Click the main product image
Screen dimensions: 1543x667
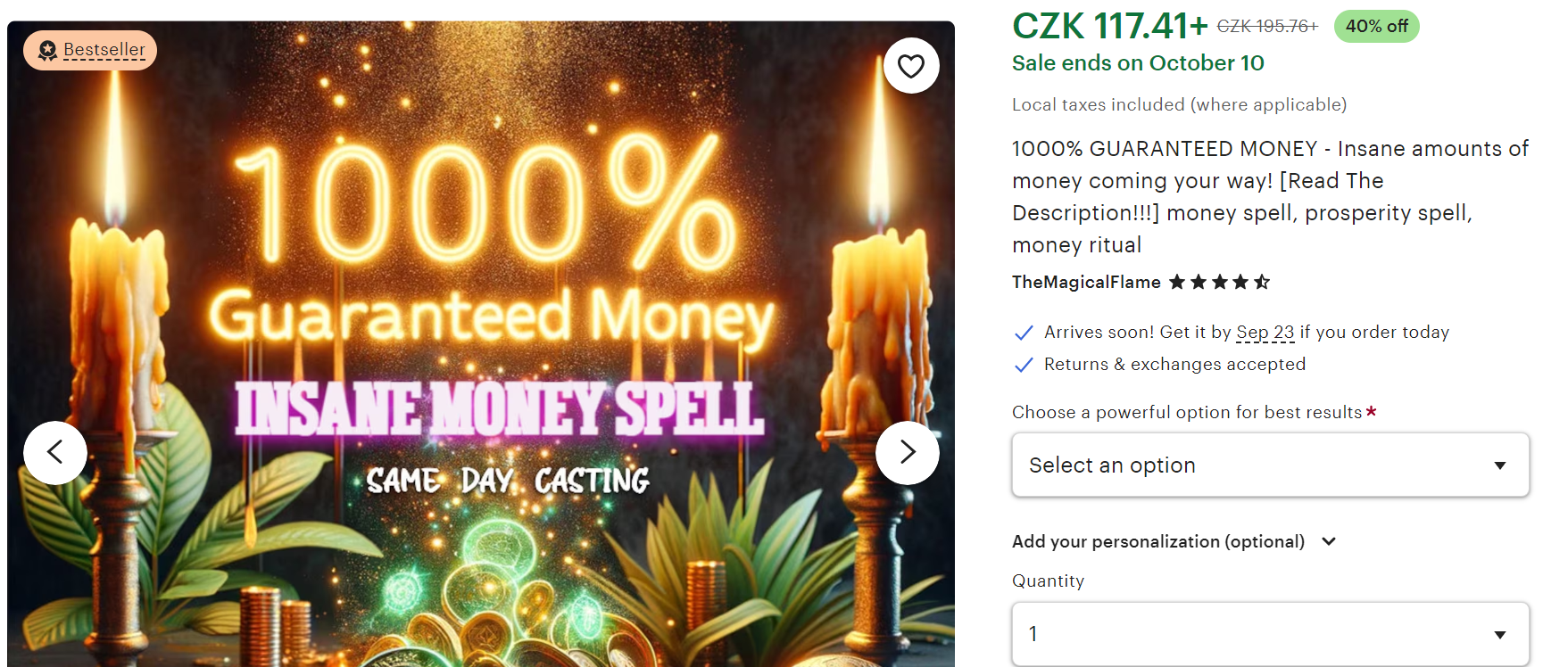[481, 344]
